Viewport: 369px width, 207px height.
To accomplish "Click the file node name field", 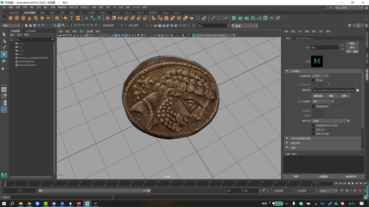I will tap(324, 47).
